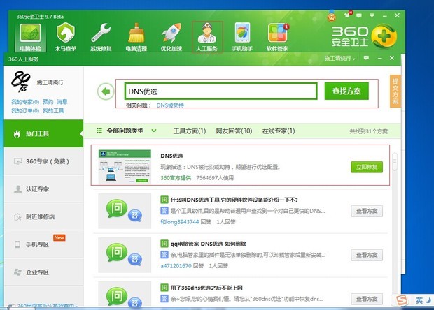The height and width of the screenshot is (310, 434).
Task: Click the DNS优选 tool thumbnail
Action: pos(125,166)
